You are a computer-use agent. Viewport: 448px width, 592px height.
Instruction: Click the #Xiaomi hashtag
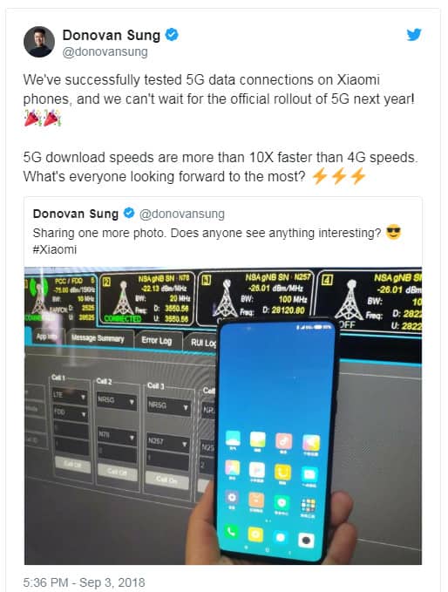[x=55, y=249]
